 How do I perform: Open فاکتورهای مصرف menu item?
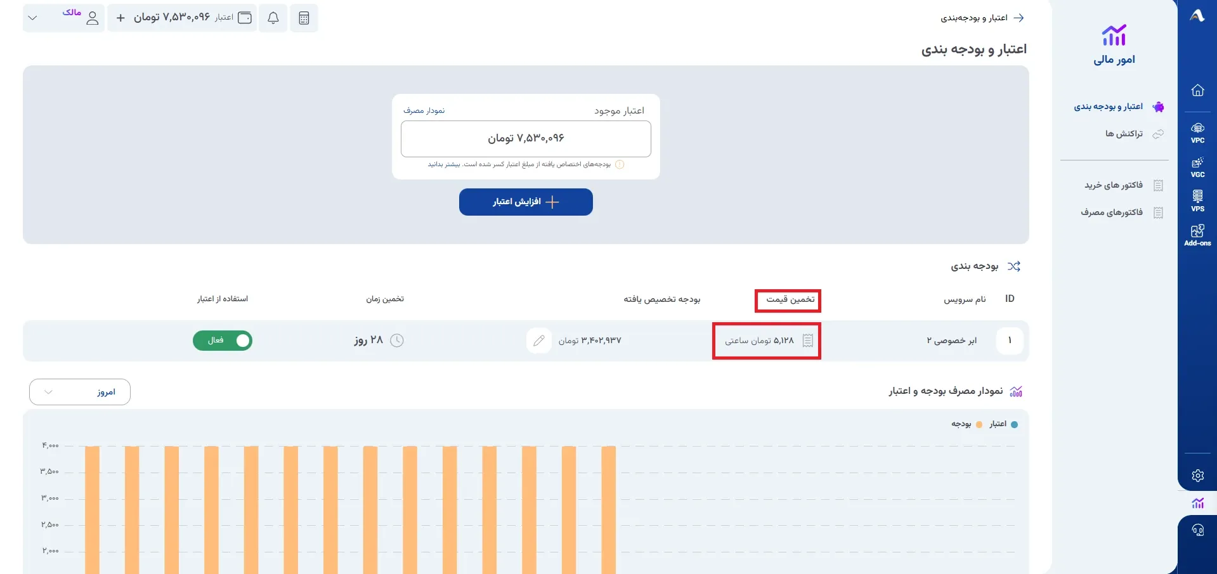(1122, 212)
